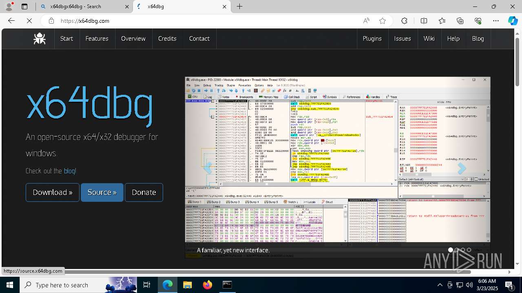Stop loading the current page

click(x=29, y=21)
